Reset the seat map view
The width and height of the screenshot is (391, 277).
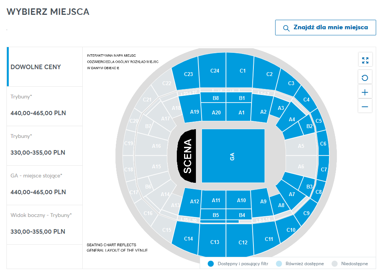(x=365, y=78)
